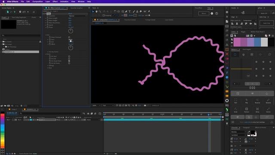Open the After Effects application menu
Image resolution: width=275 pixels, height=155 pixels.
pos(12,2)
